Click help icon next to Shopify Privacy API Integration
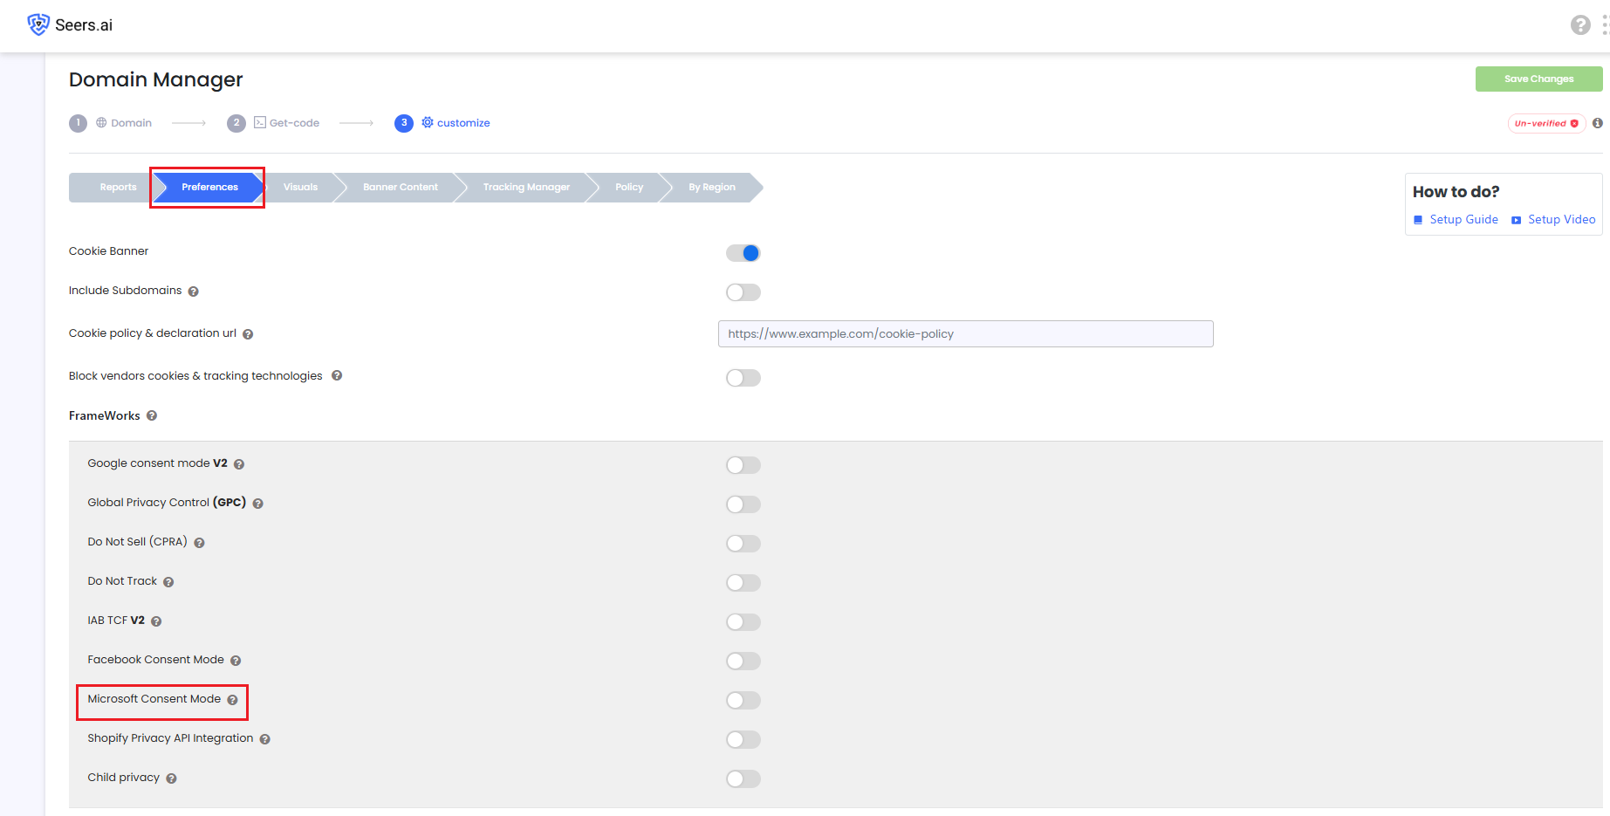The height and width of the screenshot is (816, 1610). tap(265, 739)
